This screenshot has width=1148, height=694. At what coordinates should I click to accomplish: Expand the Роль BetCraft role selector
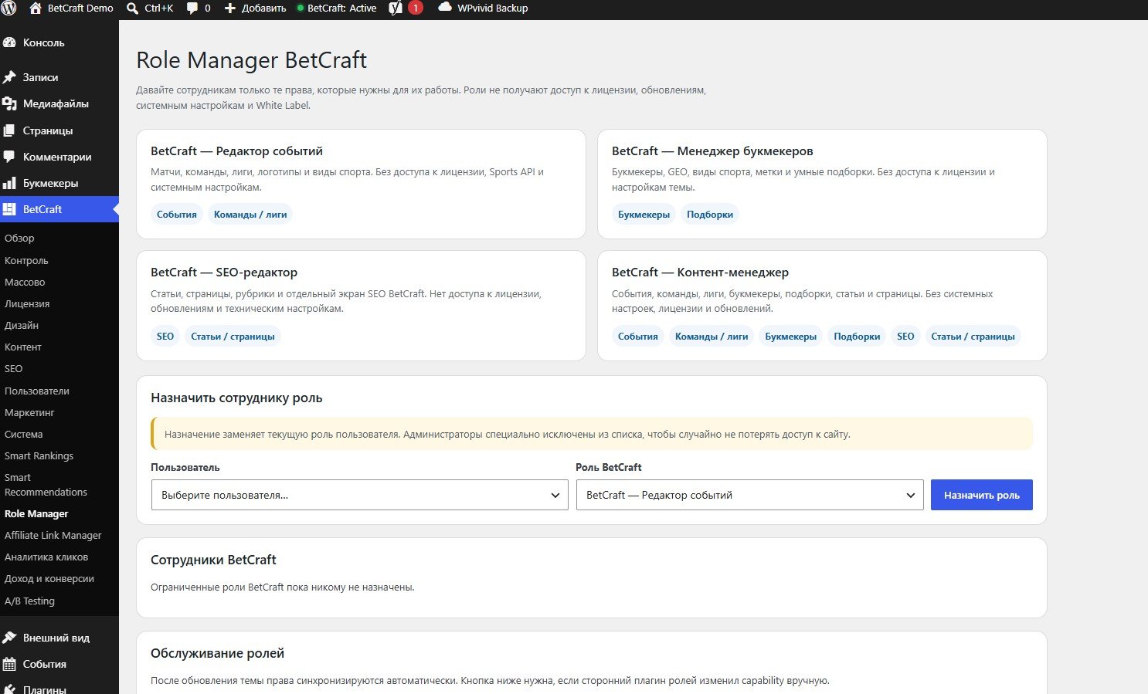[x=750, y=495]
